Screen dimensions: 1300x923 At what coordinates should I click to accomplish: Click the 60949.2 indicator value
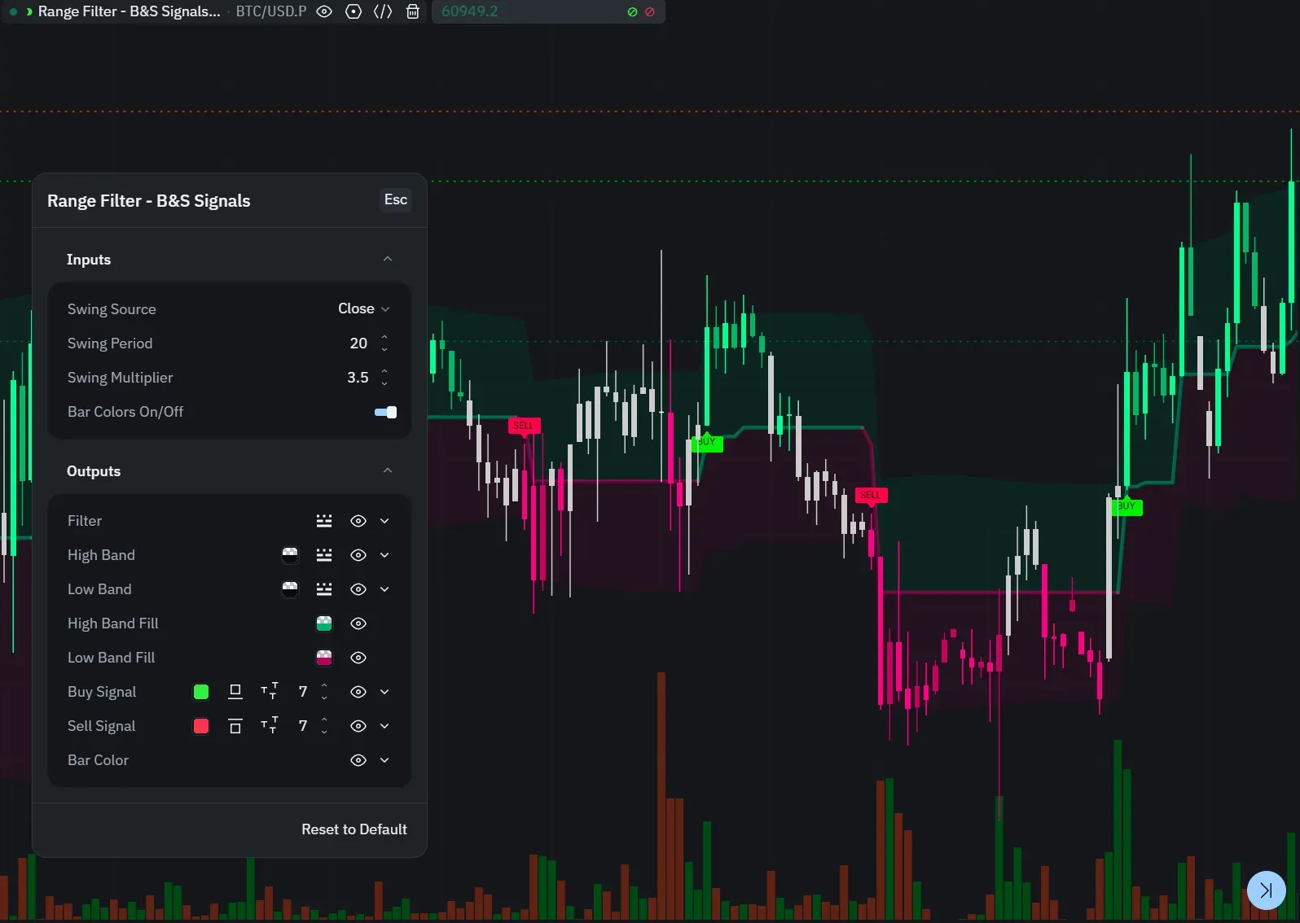tap(470, 11)
